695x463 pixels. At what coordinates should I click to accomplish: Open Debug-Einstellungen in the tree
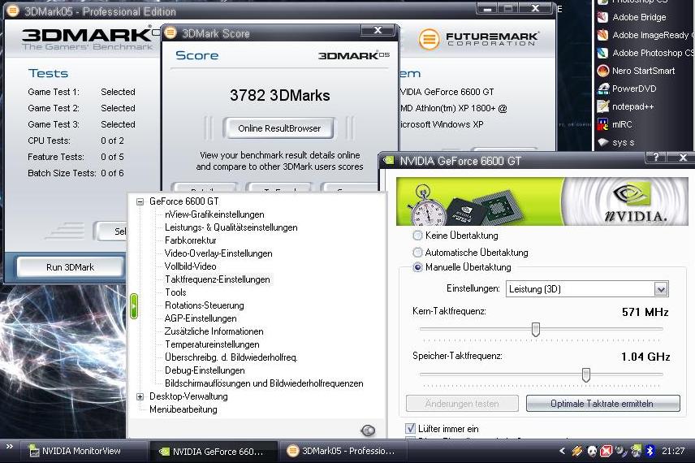pyautogui.click(x=205, y=370)
